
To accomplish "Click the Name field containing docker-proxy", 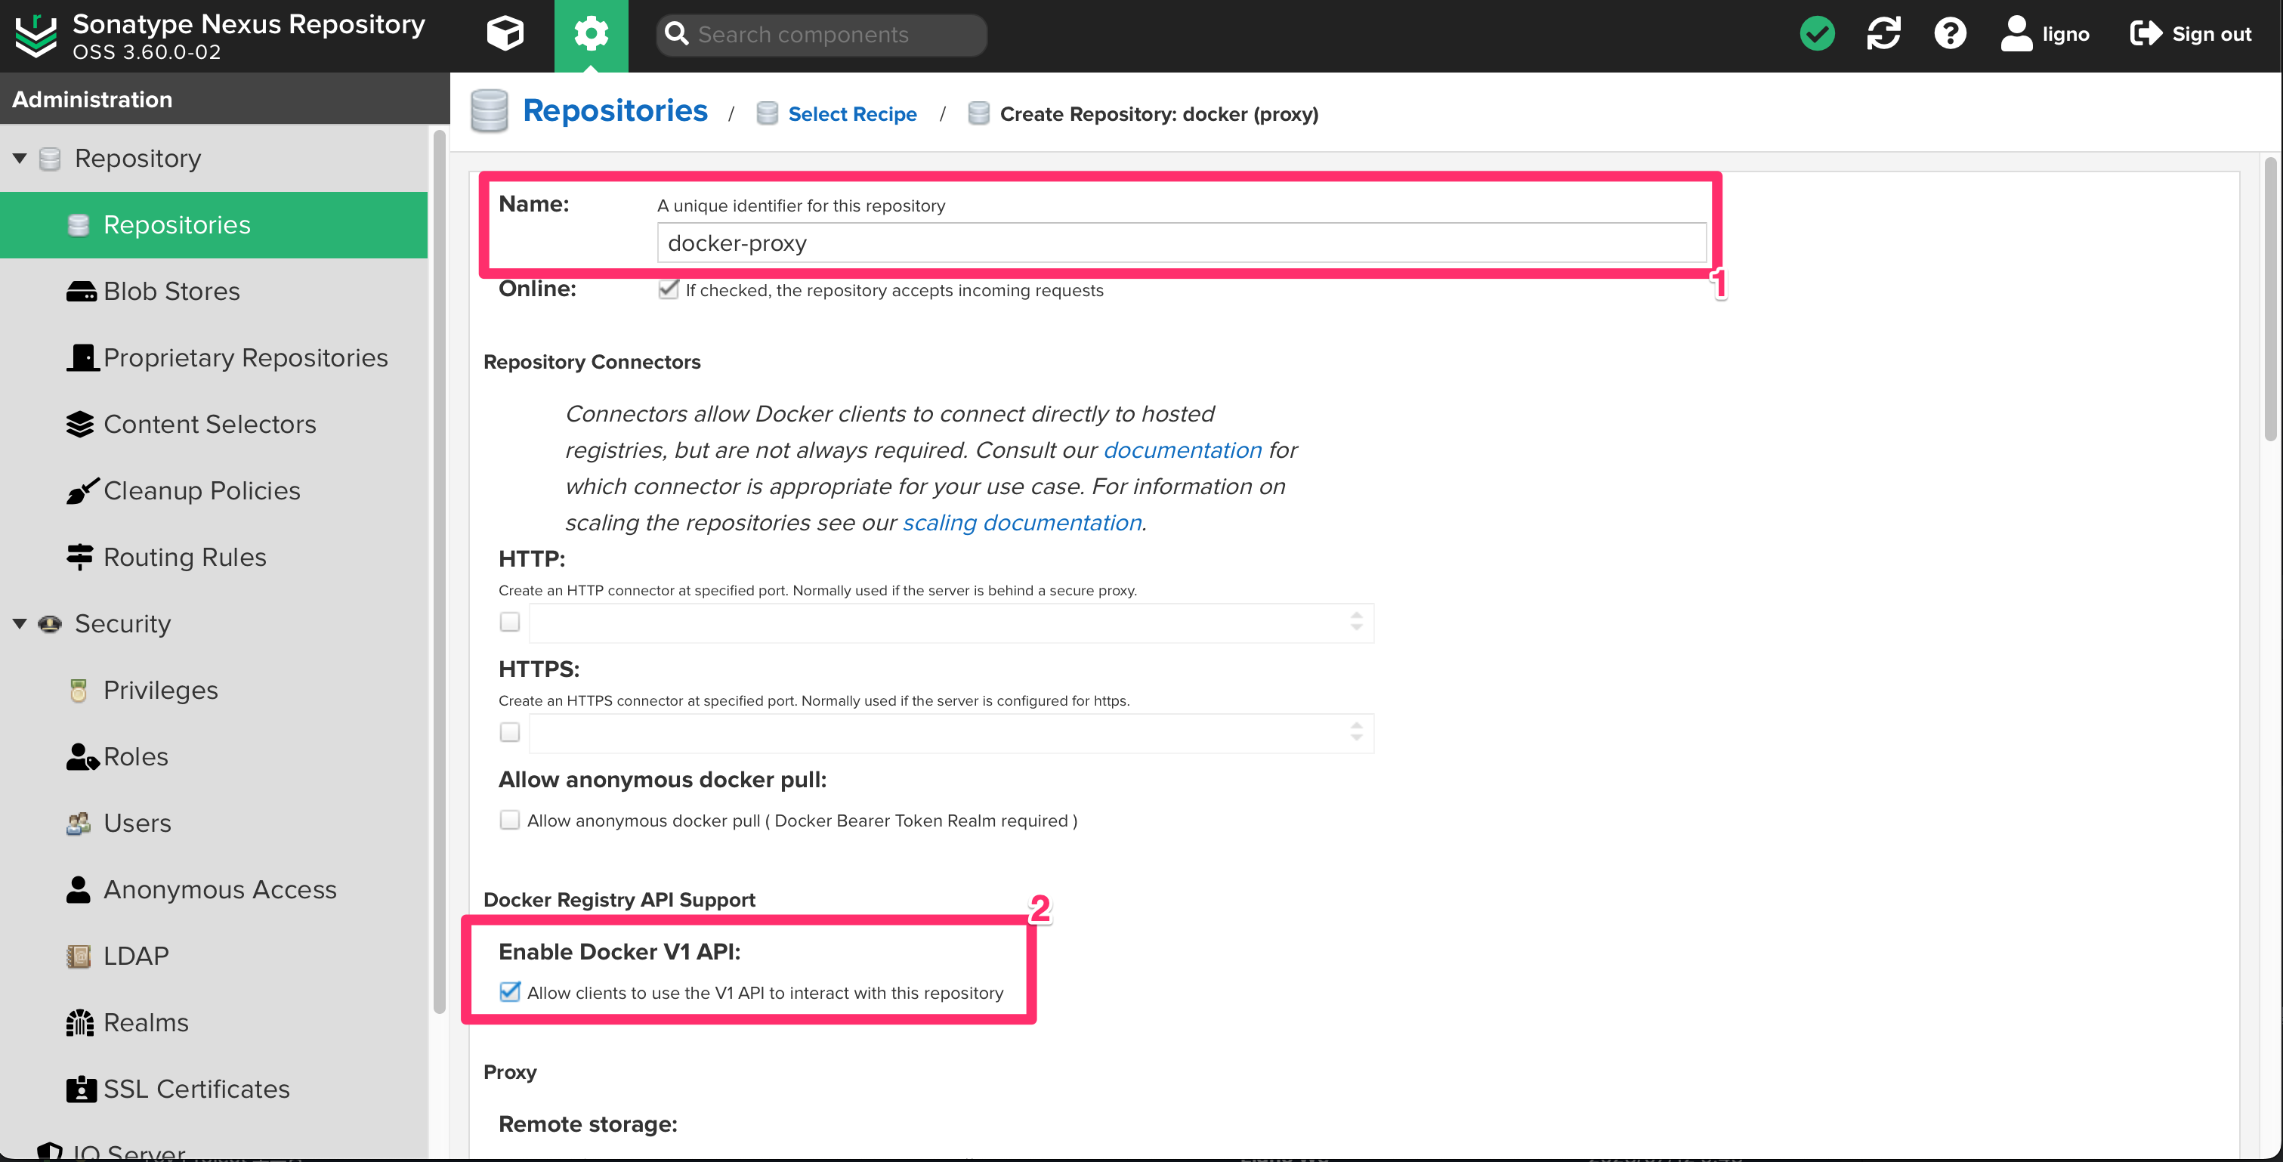I will point(1181,243).
